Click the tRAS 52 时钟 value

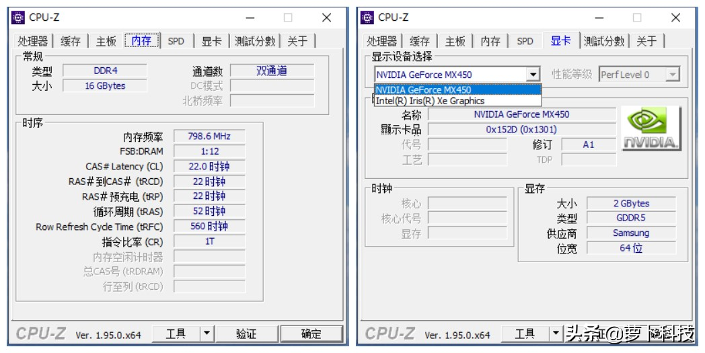coord(209,211)
